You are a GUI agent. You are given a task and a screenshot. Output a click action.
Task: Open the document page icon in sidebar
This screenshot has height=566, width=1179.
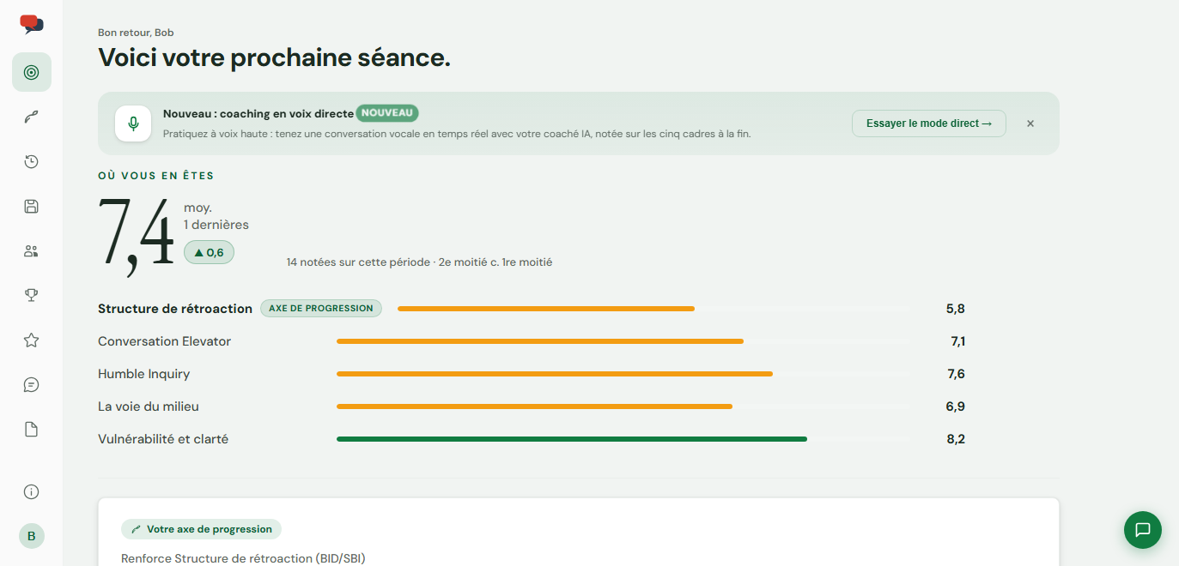[32, 429]
